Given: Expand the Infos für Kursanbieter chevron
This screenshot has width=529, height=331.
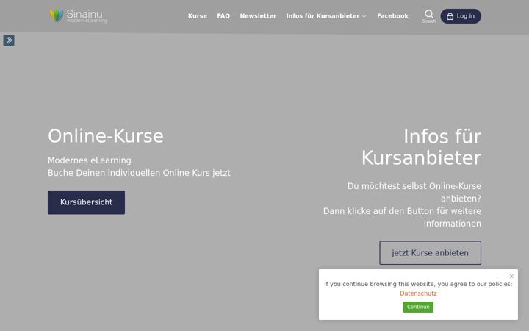Looking at the screenshot, I should click(364, 16).
